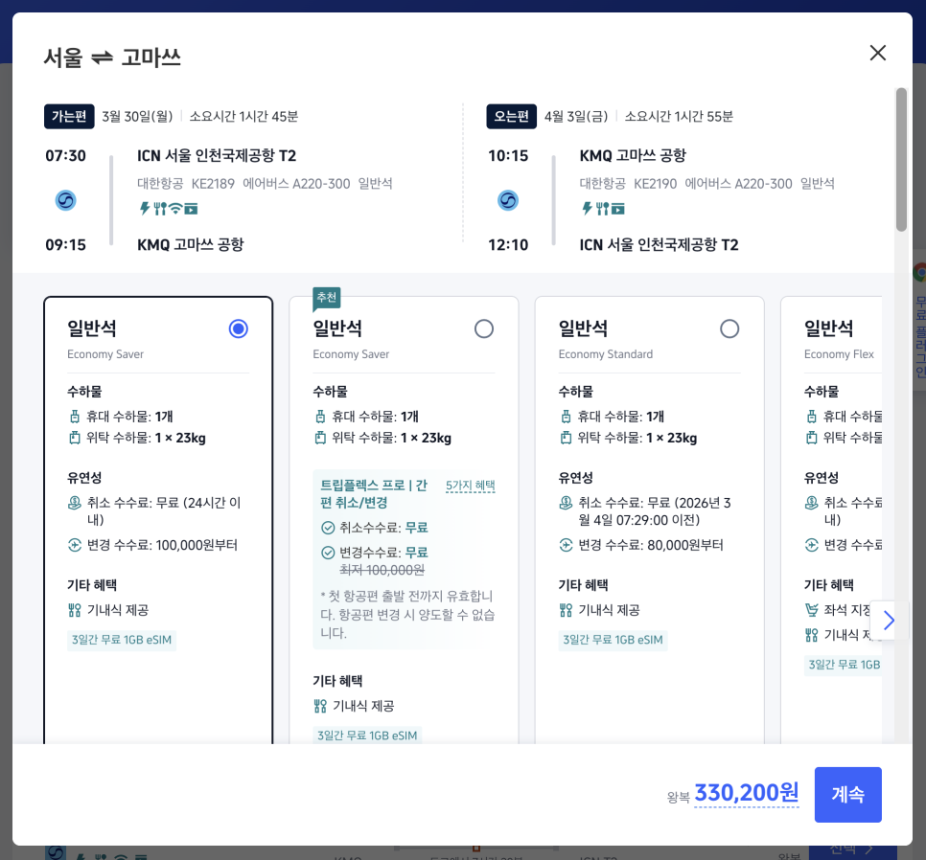The image size is (926, 860).
Task: Click cancellation fee icon in Economy Standard card
Action: (566, 503)
